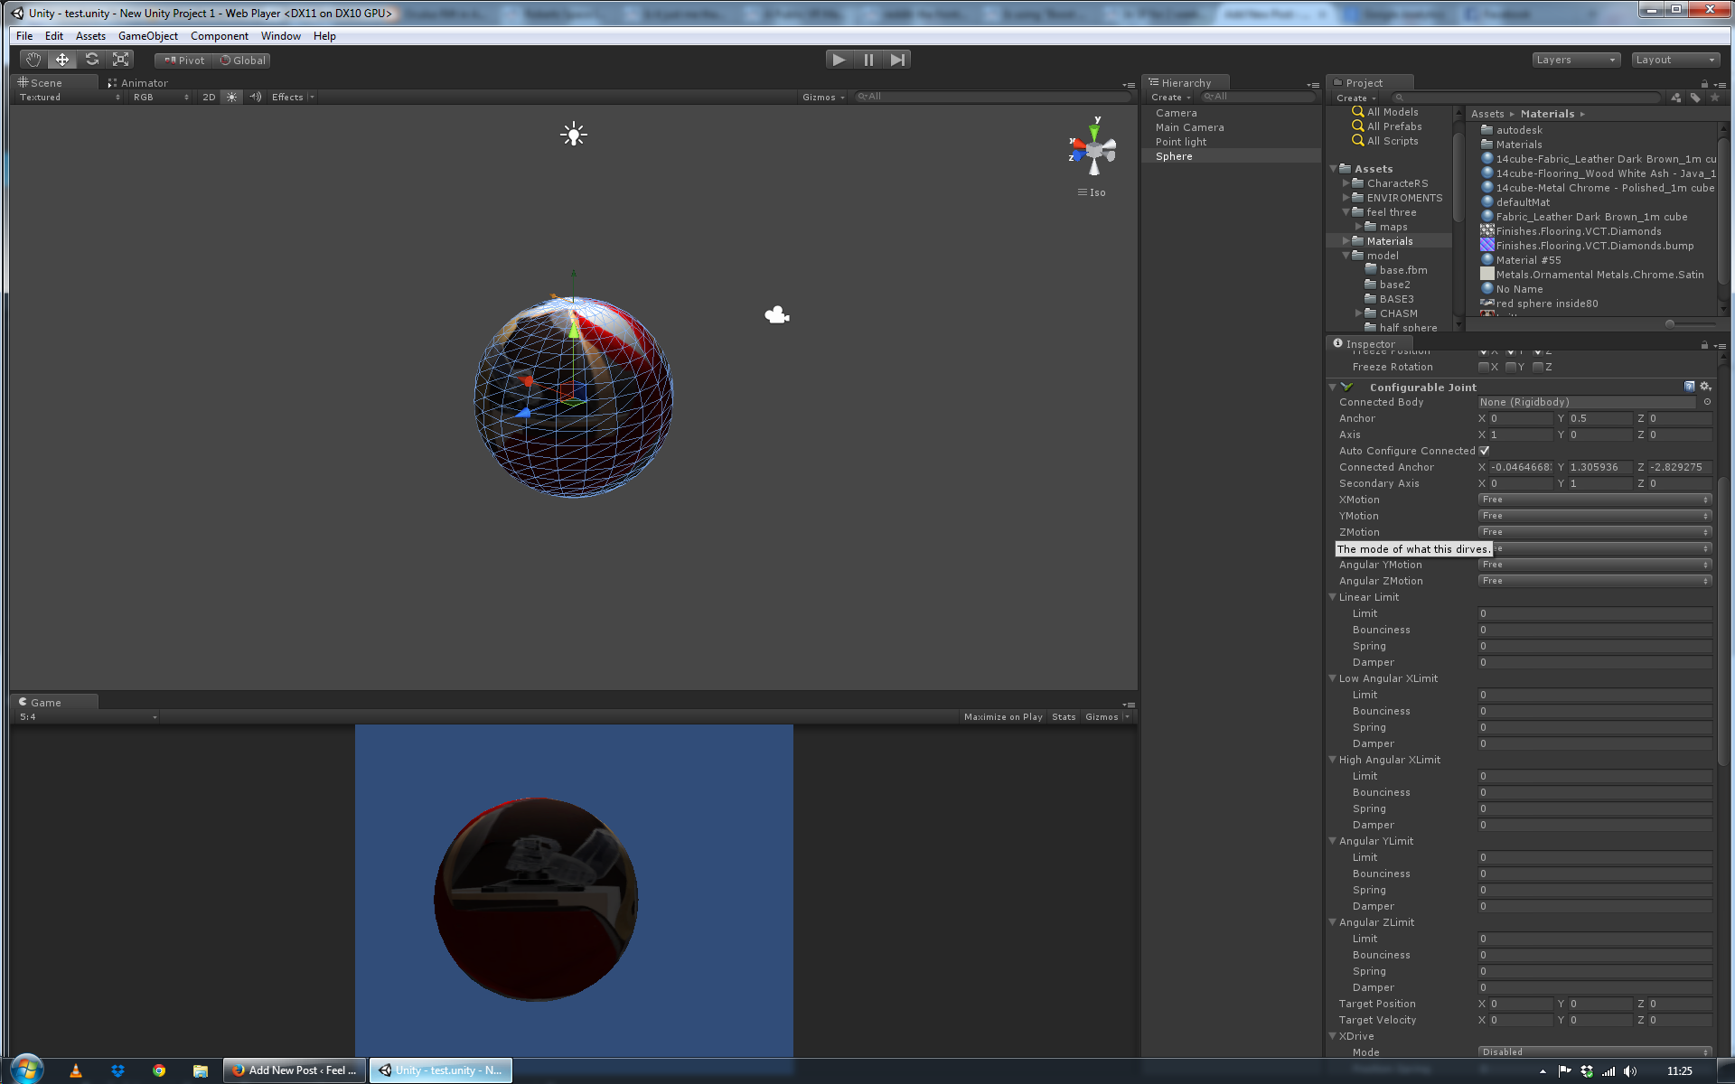
Task: Disable the Auto Configure Connected checkbox
Action: [x=1484, y=451]
